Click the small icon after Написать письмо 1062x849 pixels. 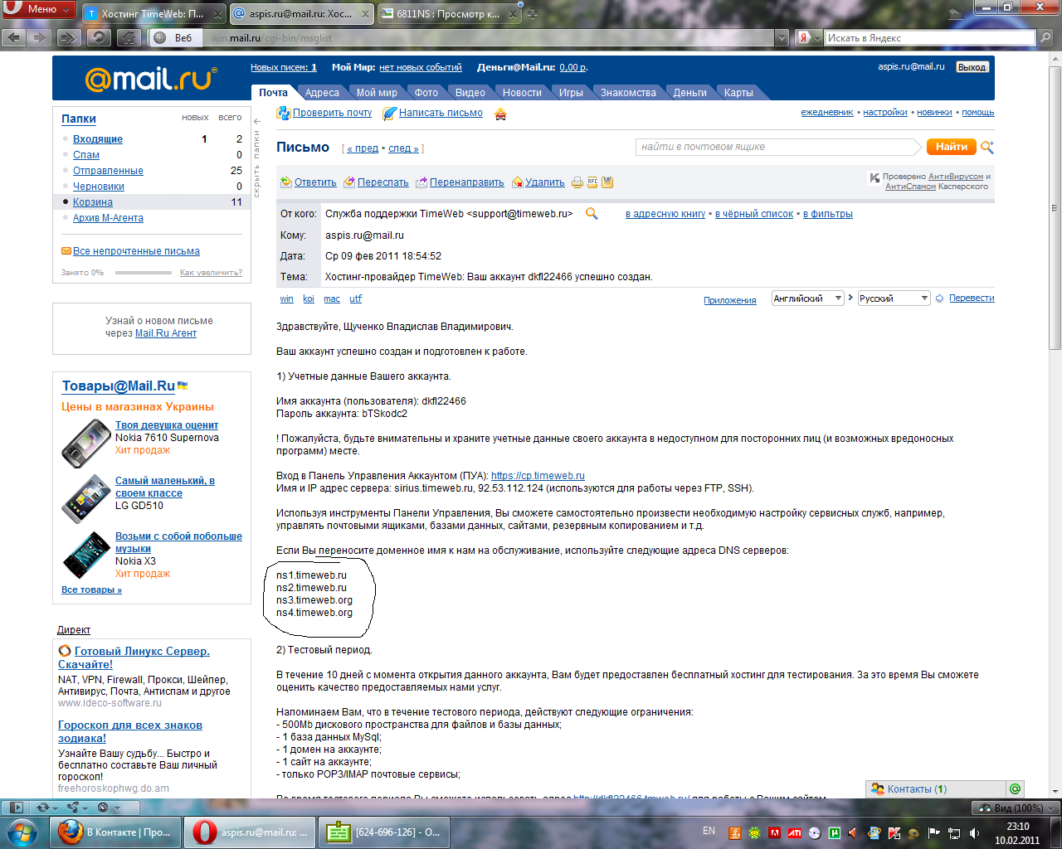click(500, 114)
